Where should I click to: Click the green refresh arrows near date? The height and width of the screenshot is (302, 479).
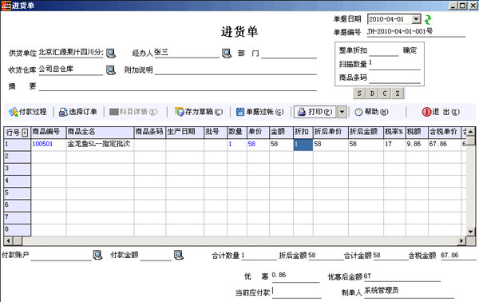428,19
